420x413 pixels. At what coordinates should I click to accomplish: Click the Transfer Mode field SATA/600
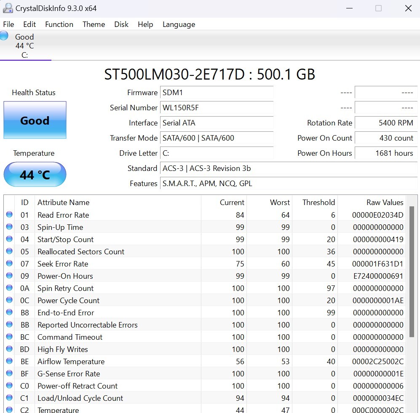point(217,138)
